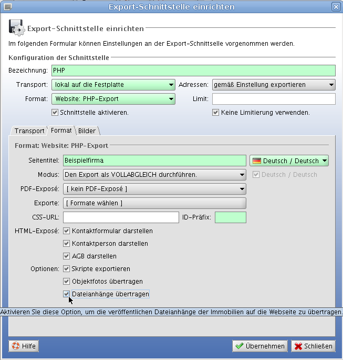Open the Adressen export dropdown
Screen dimensions: 343x360
tap(274, 85)
